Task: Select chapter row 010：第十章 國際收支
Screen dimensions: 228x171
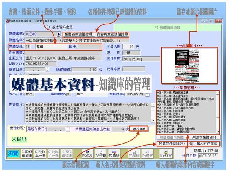Action: 170,123
